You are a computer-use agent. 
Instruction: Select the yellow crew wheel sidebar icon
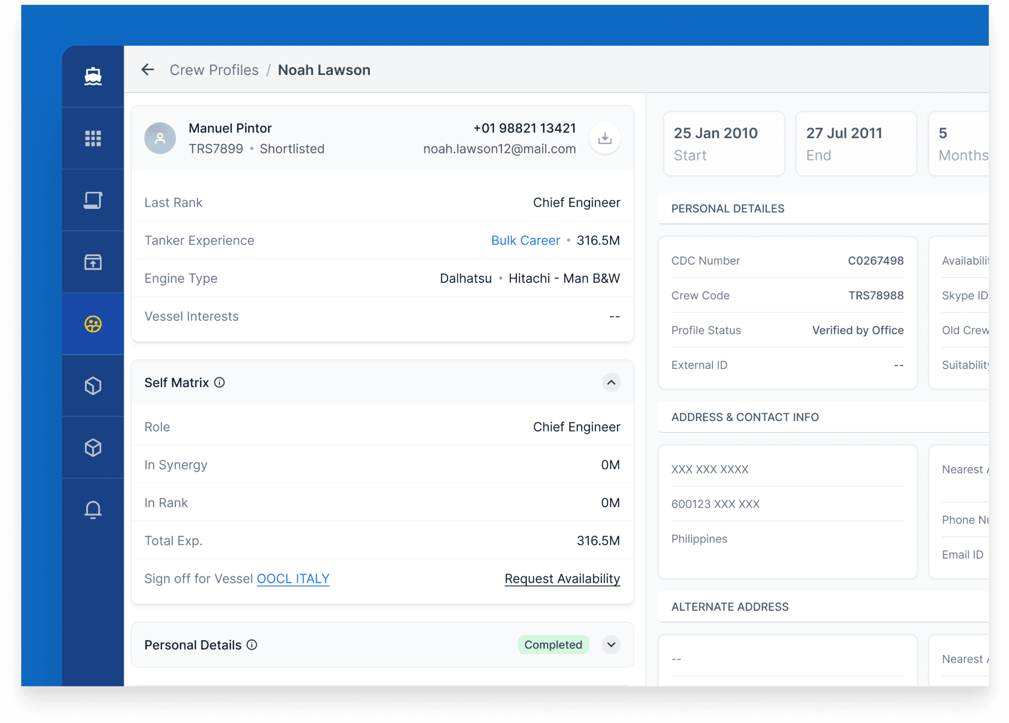click(x=93, y=324)
